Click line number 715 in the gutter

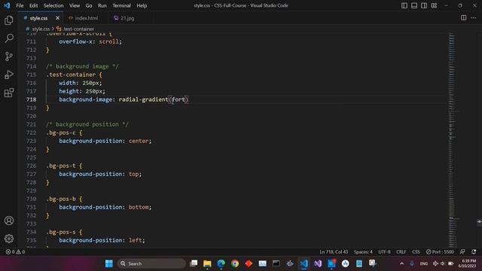32,75
